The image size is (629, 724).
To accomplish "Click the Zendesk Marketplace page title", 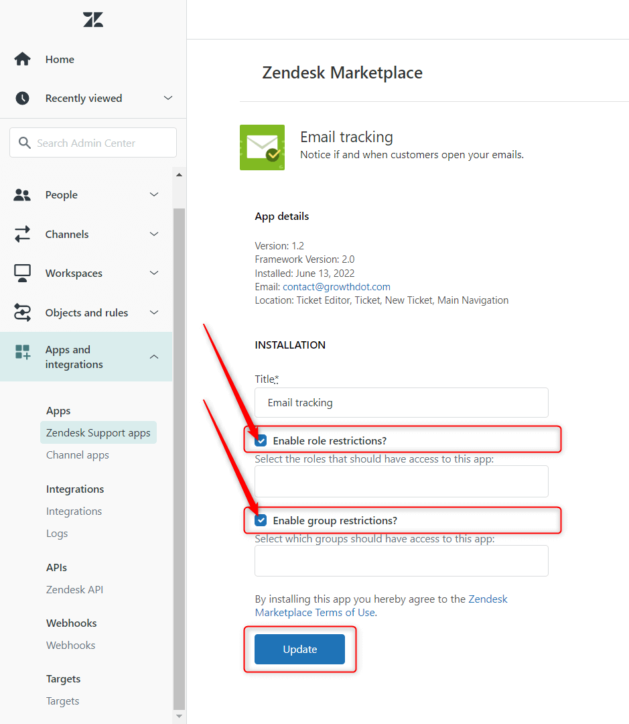I will coord(342,72).
